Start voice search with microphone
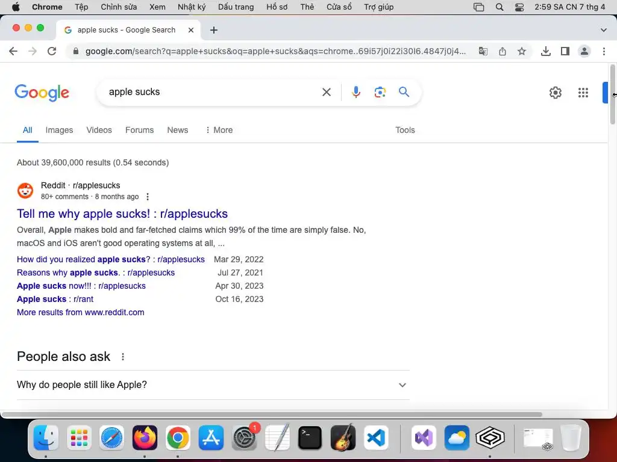Screen dimensions: 617x462 tap(355, 92)
